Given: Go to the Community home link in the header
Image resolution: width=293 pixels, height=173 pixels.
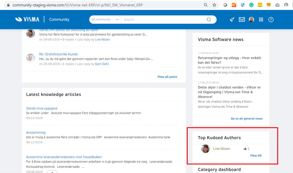Looking at the screenshot, I should pyautogui.click(x=59, y=19).
